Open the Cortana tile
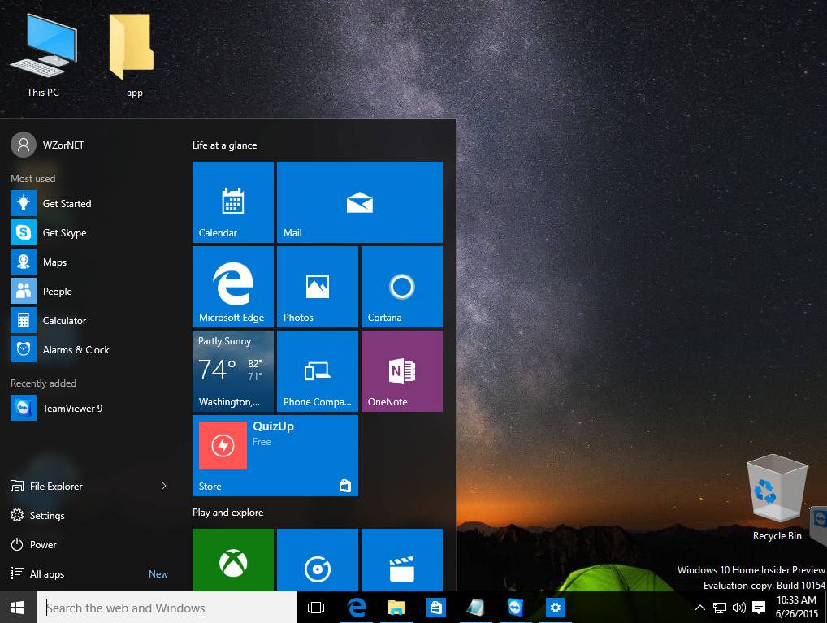 click(402, 287)
